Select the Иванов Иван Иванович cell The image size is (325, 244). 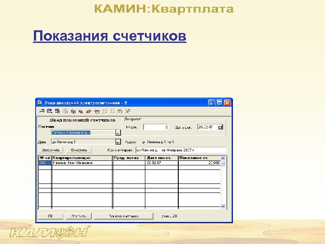tap(82, 163)
